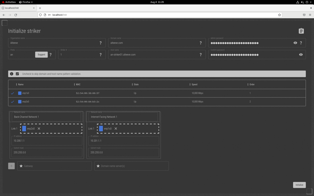Click the Suggest prefix button

coord(41,55)
